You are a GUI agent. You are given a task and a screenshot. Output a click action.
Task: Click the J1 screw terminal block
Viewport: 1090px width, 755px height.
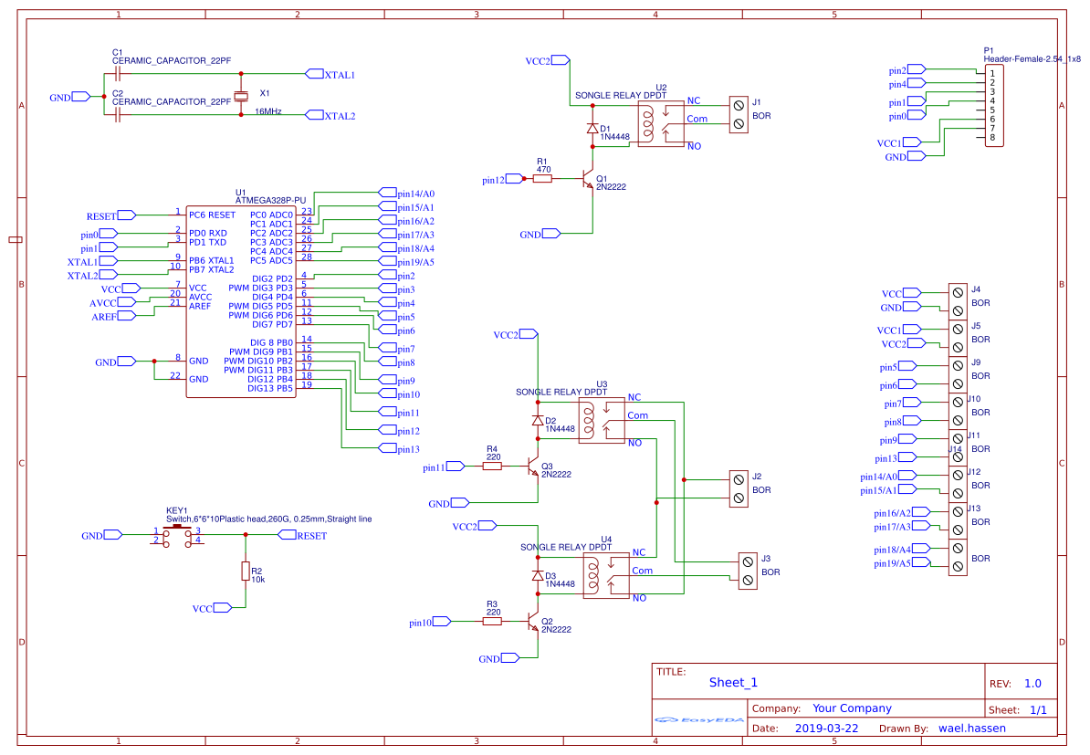tap(739, 115)
